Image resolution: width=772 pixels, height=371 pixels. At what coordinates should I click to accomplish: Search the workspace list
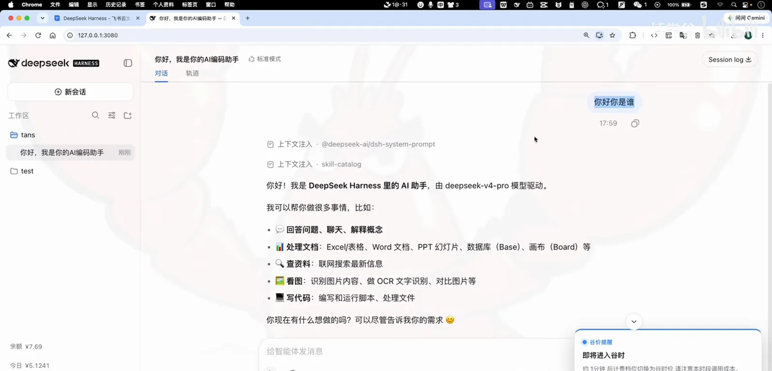tap(96, 115)
